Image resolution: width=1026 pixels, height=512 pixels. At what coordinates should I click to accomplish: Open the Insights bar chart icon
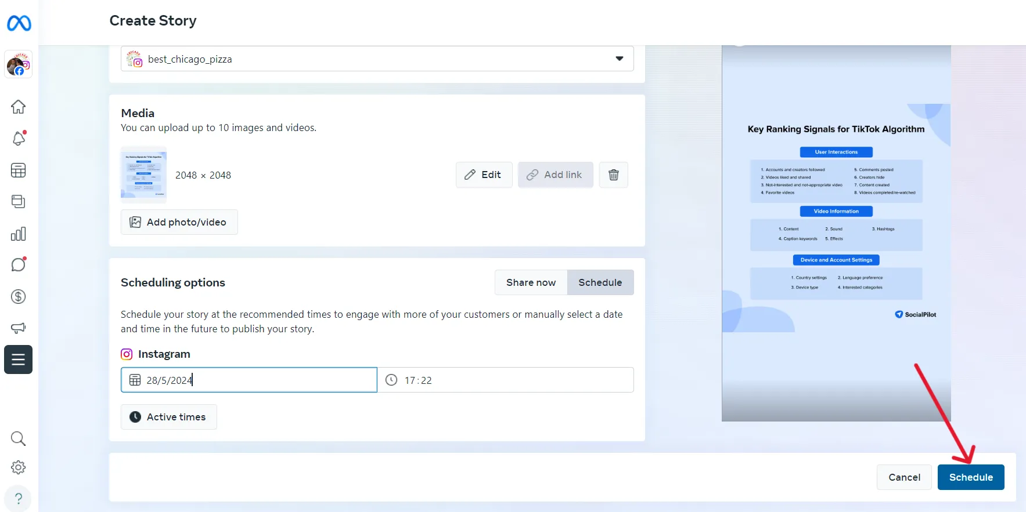tap(19, 234)
